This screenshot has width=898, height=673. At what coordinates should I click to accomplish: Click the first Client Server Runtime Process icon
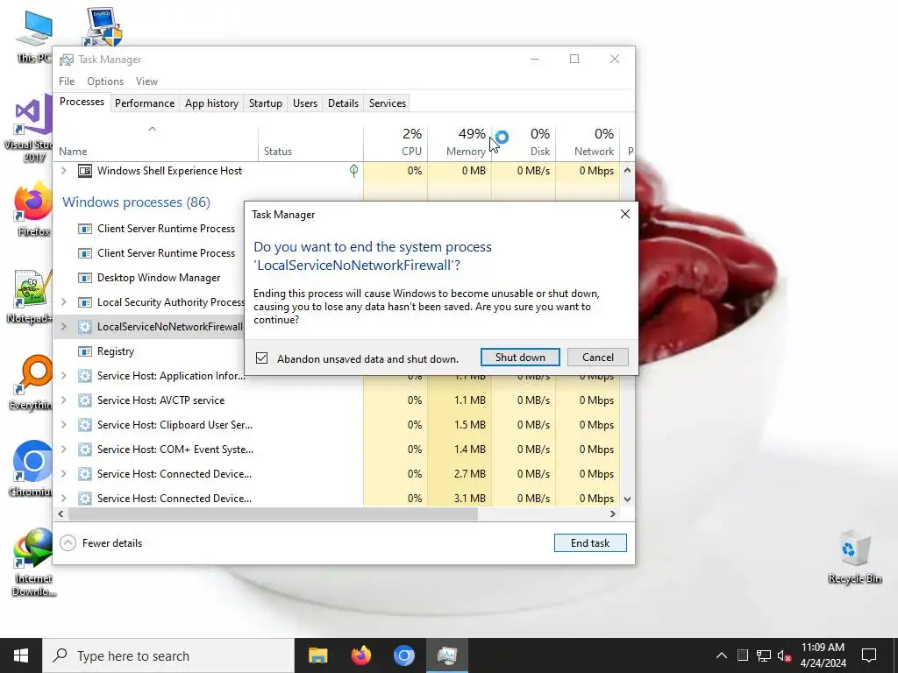[x=85, y=229]
